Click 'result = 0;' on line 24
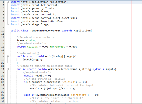This screenshot has height=104, width=142. click(x=43, y=76)
